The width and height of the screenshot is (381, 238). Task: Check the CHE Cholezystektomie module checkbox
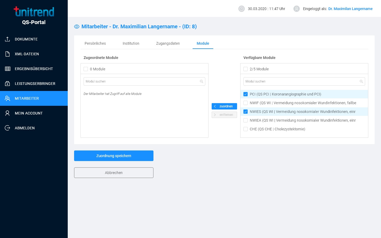point(246,129)
